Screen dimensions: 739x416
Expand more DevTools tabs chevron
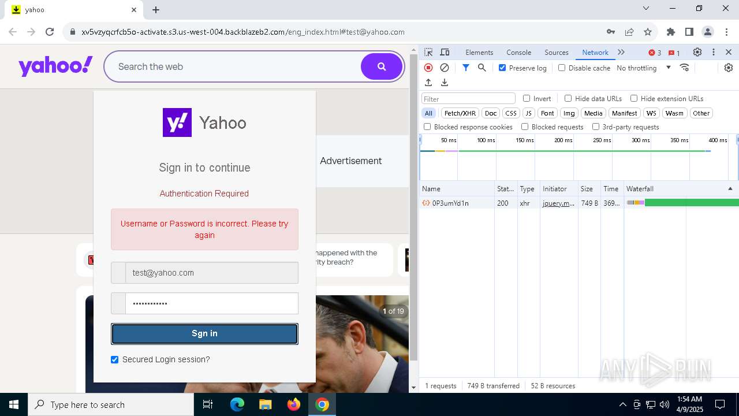621,52
